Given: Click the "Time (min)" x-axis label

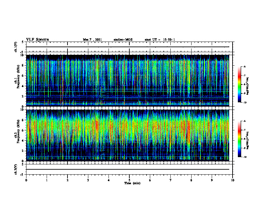Looking at the screenshot, I should (132, 183).
